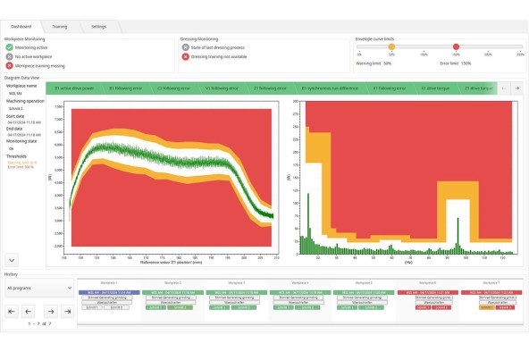Screen dimensions: 529x352
Task: Select Workpiece 1 blue header bar
Action: click(x=109, y=293)
